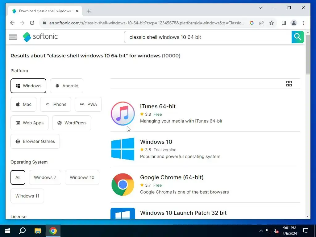The image size is (316, 237).
Task: Select the All operating system filter
Action: [18, 177]
